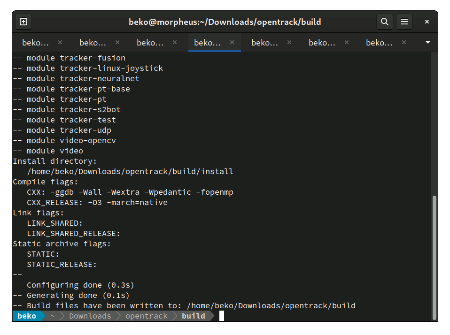
Task: Switch to the fifth beko tab
Action: [x=264, y=43]
